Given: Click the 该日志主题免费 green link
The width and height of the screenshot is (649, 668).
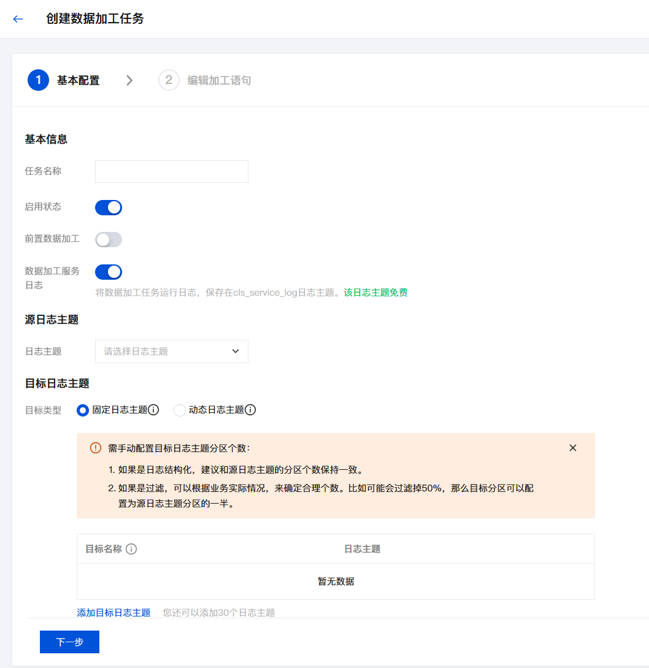Looking at the screenshot, I should [x=375, y=293].
